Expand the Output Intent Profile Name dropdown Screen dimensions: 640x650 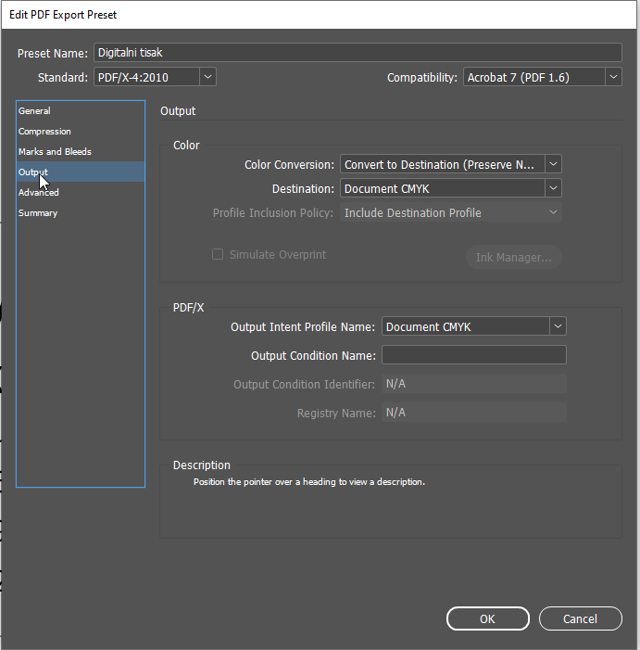click(x=473, y=326)
